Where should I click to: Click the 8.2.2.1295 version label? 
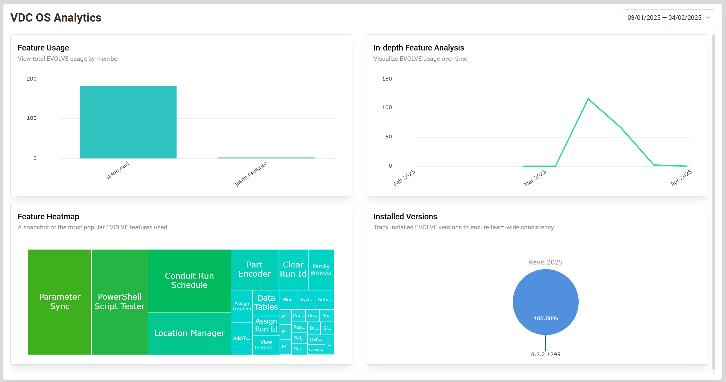pyautogui.click(x=545, y=354)
